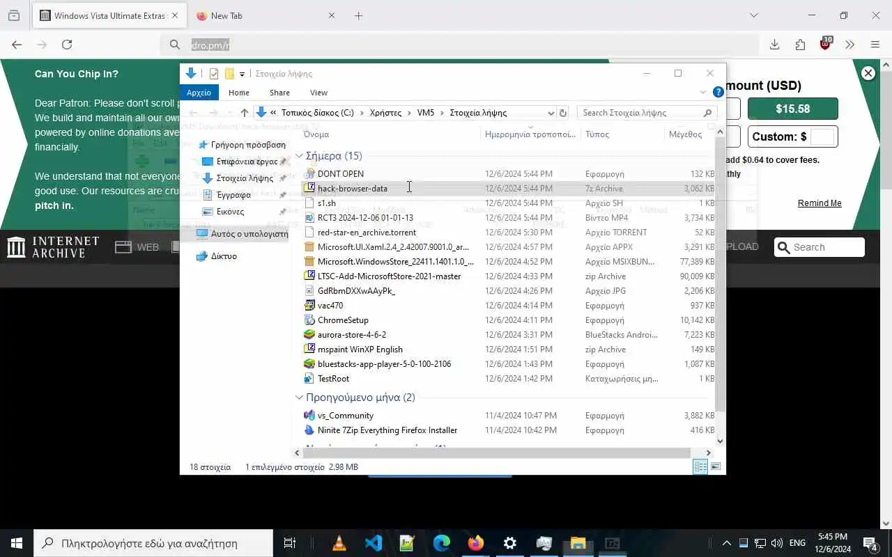Click the Properties quick access toolbar icon
892x557 pixels.
coord(214,73)
